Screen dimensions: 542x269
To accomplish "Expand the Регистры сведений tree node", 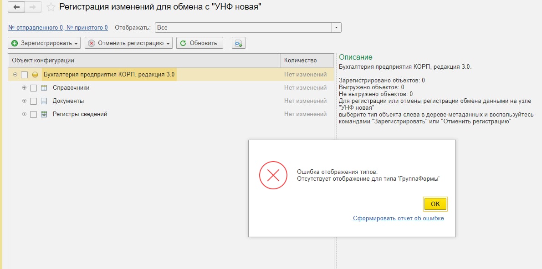I will click(x=24, y=114).
